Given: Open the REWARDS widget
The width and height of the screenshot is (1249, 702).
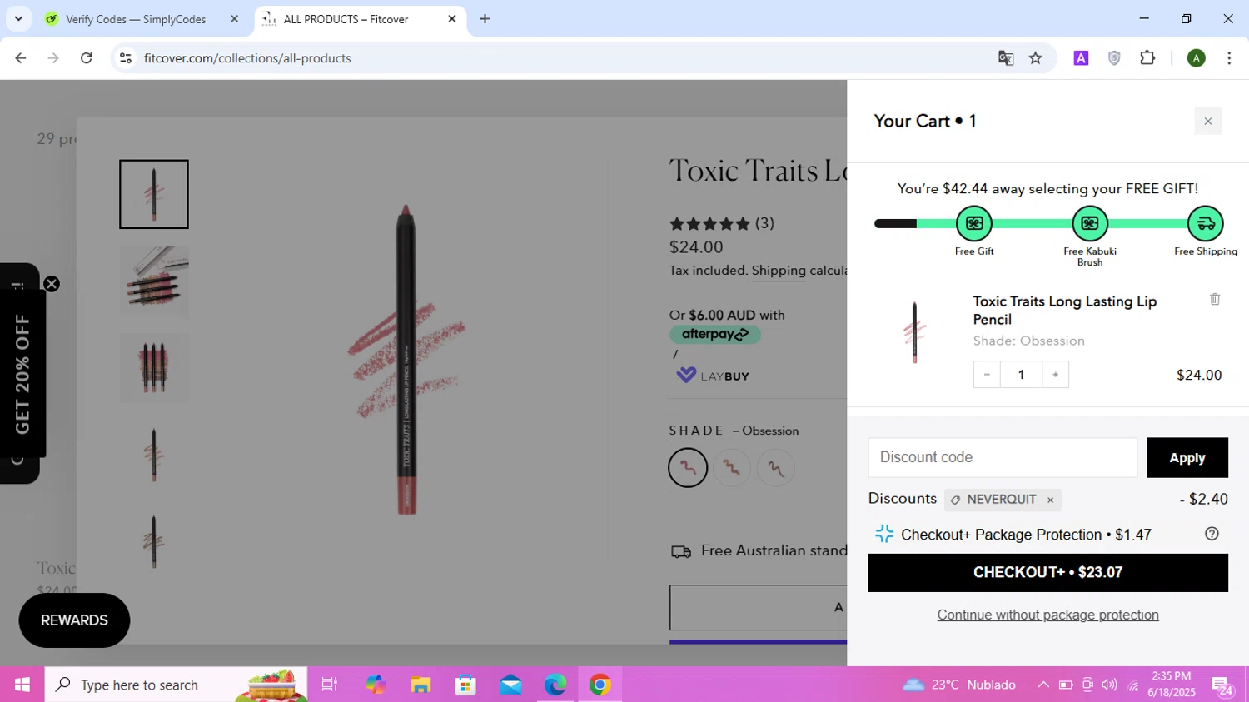Looking at the screenshot, I should click(x=74, y=620).
